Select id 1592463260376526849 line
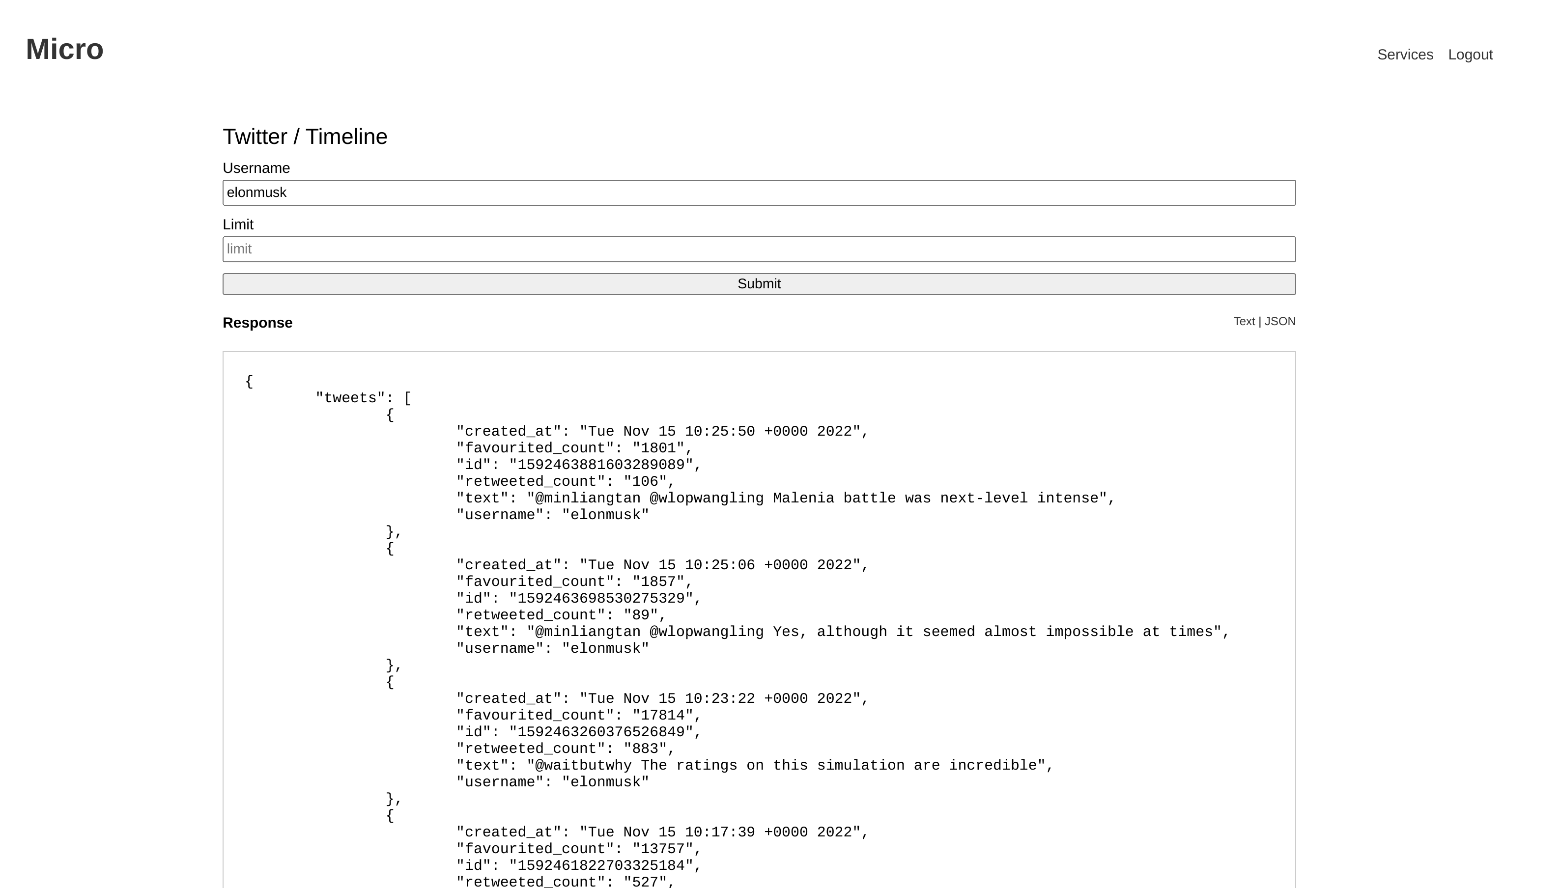This screenshot has height=888, width=1561. pyautogui.click(x=578, y=732)
